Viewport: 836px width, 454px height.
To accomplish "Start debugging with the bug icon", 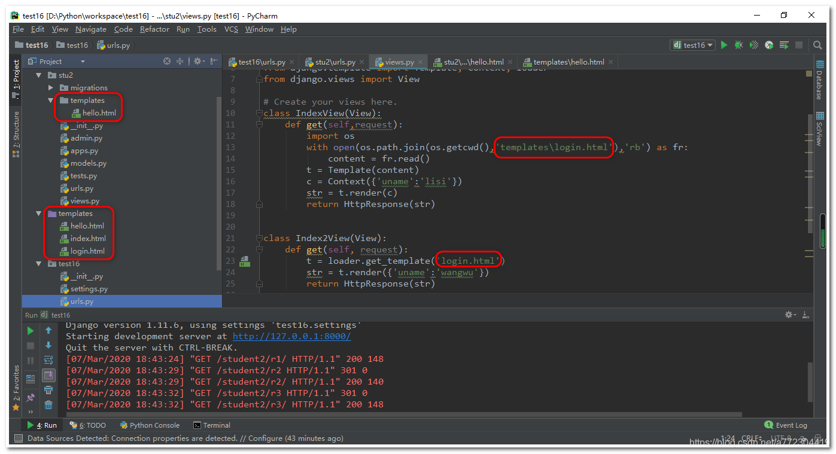I will tap(739, 45).
